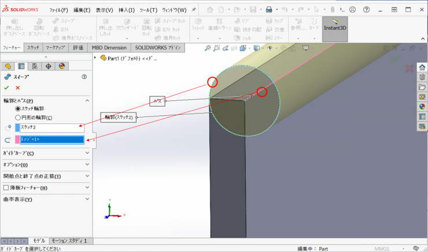Click the pink path color swatch
This screenshot has height=252, width=428.
(18, 140)
